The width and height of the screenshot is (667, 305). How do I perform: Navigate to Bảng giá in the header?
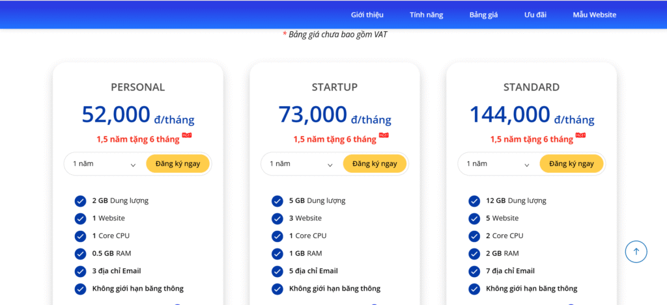point(483,14)
